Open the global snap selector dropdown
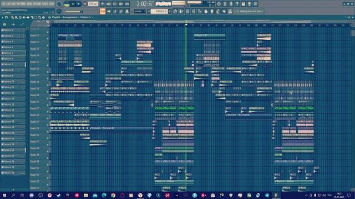The height and width of the screenshot is (199, 355). [139, 11]
